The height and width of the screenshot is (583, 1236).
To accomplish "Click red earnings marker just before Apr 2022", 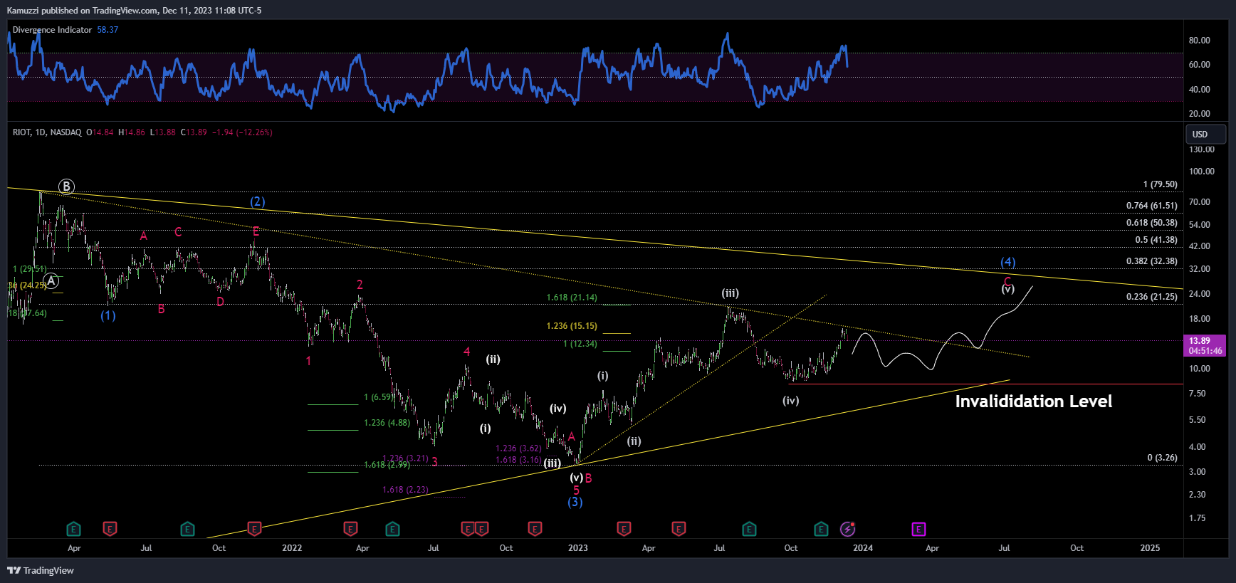I will [x=350, y=529].
